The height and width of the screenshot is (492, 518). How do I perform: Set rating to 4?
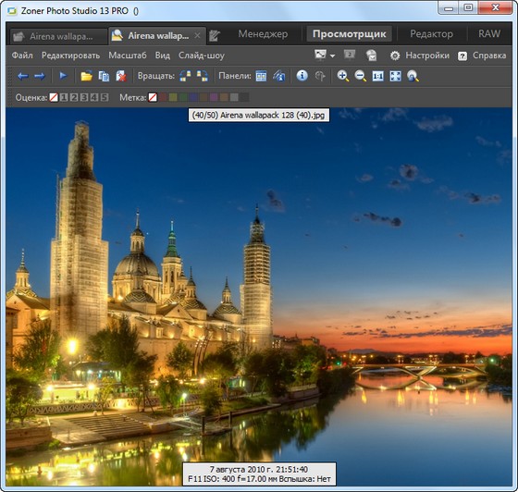pos(94,97)
